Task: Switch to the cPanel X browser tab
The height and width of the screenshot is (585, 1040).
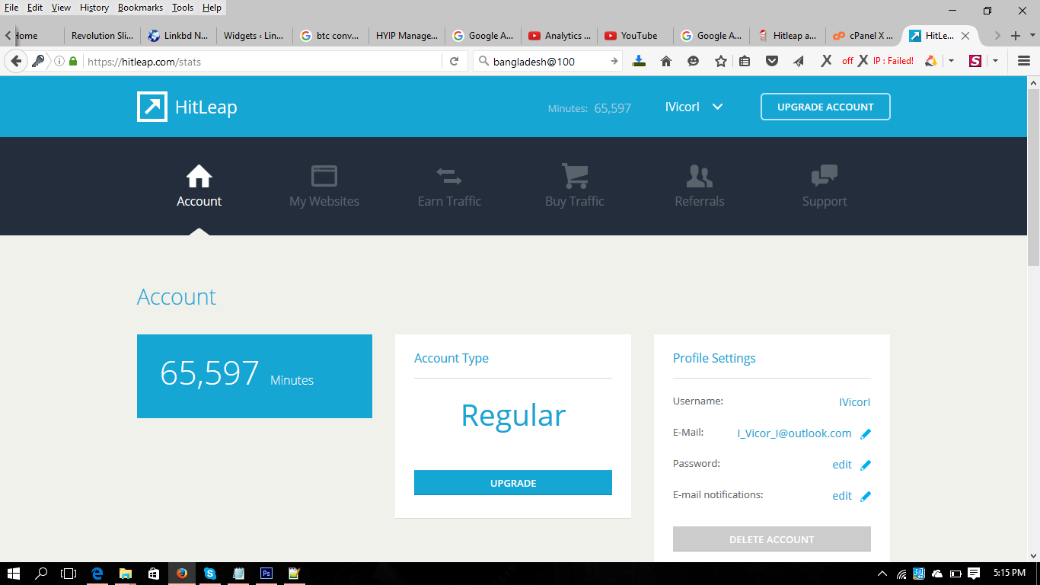Action: [864, 36]
